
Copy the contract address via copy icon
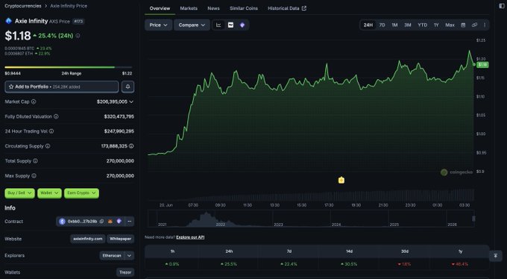(101, 222)
